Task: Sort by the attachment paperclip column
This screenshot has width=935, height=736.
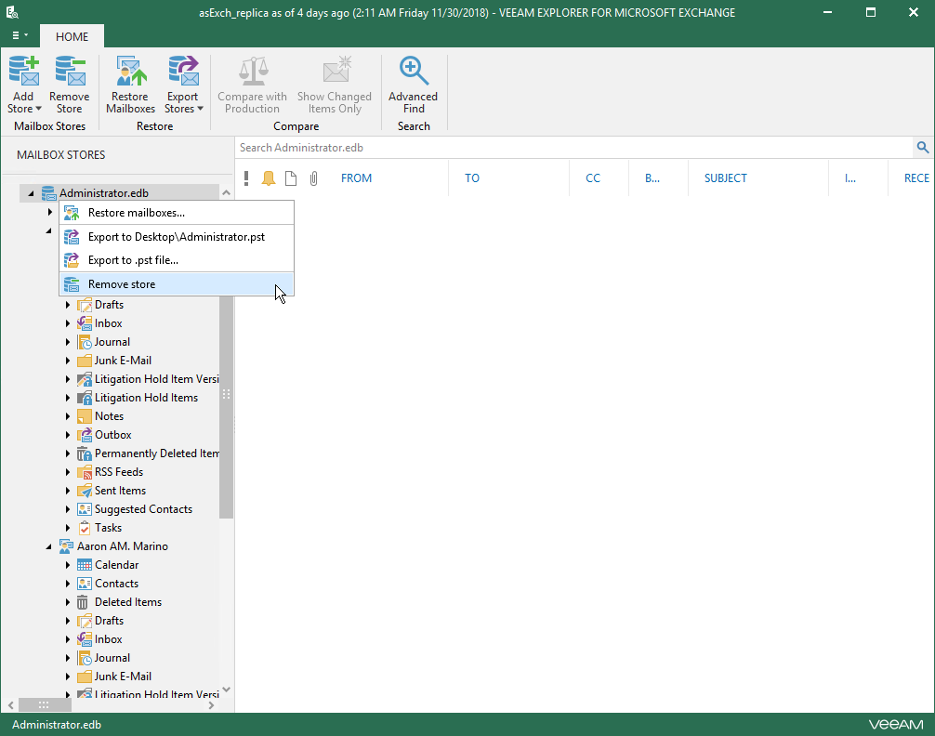Action: (x=313, y=177)
